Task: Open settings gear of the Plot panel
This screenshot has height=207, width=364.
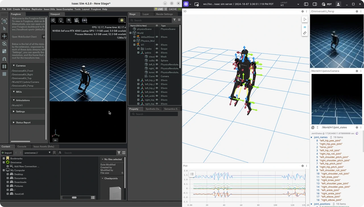Action: click(x=303, y=166)
